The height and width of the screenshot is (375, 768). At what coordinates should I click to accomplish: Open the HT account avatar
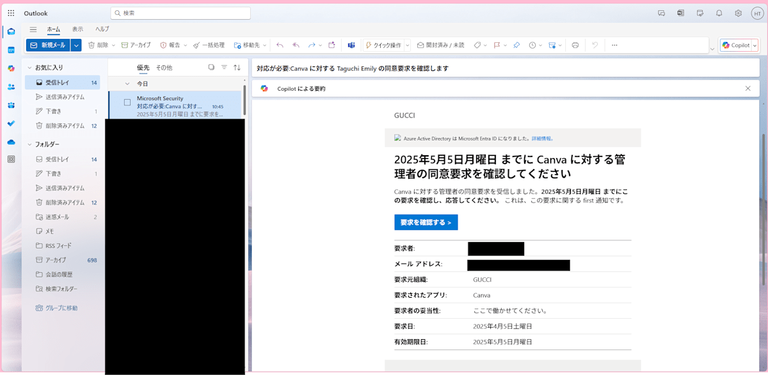point(756,13)
